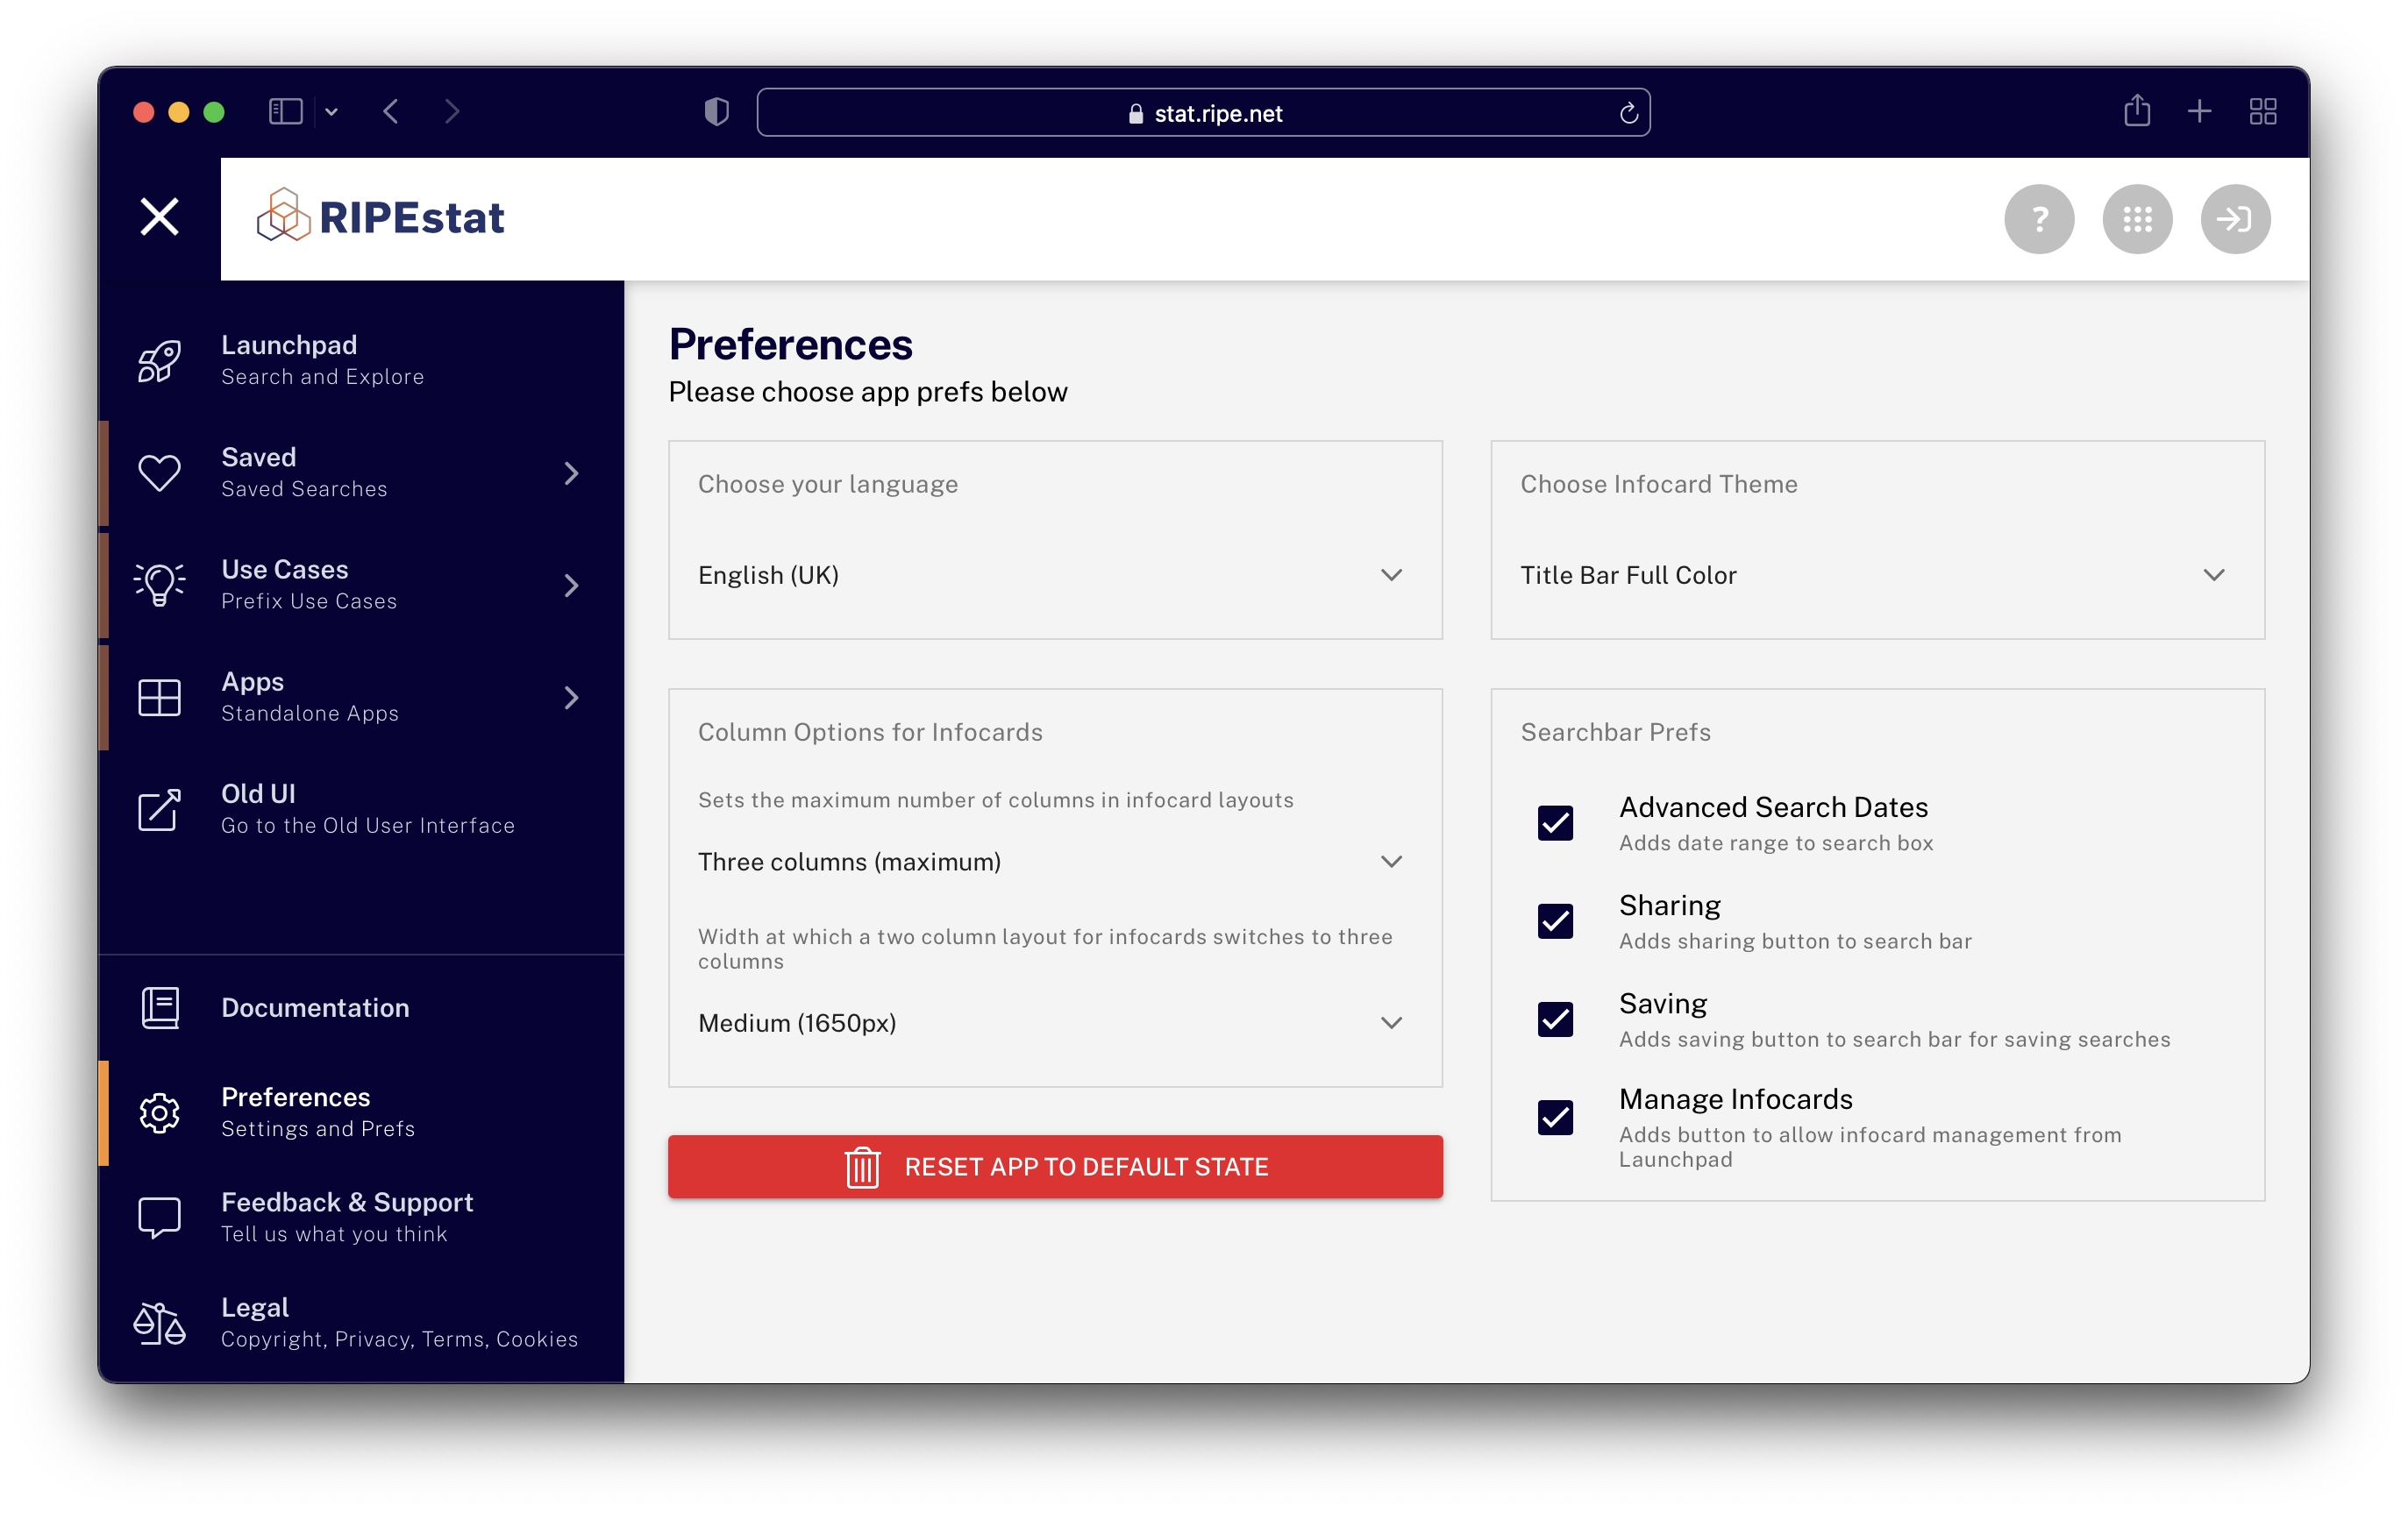2408x1513 pixels.
Task: Click Safari's share icon
Action: coord(2136,111)
